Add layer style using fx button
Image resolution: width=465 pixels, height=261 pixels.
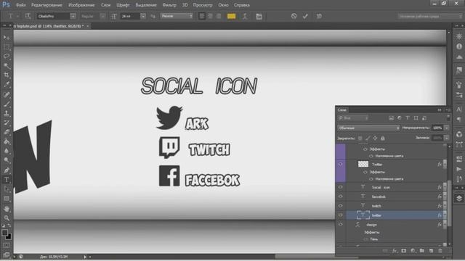[394, 251]
